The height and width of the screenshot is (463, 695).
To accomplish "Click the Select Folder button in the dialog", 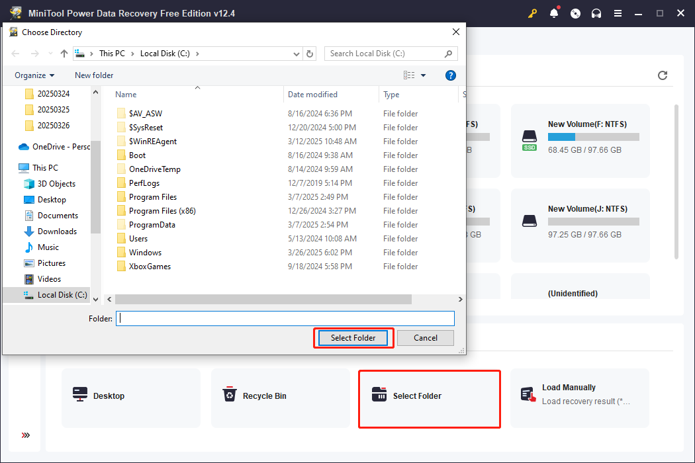I will (353, 337).
